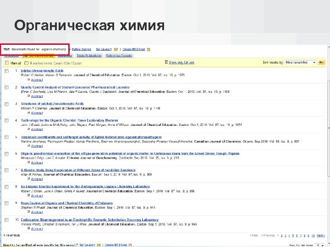Open the results per page dropdown at bottom

(319, 245)
